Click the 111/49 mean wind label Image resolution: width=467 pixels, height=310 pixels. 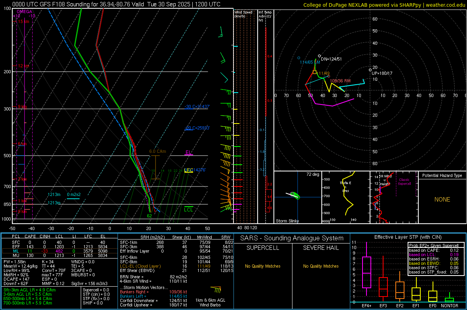323,73
